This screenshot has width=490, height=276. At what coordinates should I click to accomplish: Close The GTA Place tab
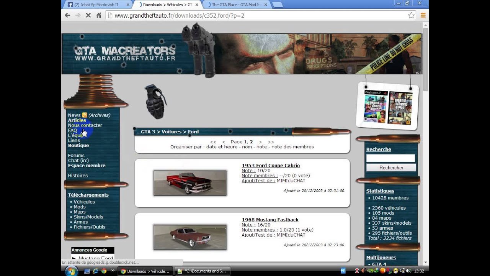[x=265, y=5]
